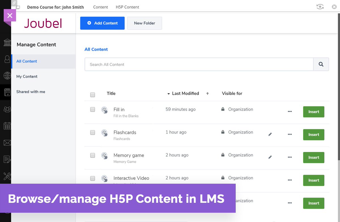Open the globe icon in left sidebar
This screenshot has width=340, height=222.
click(7, 76)
